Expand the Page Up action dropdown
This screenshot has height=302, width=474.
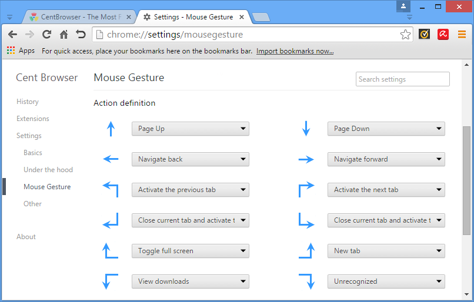[x=190, y=129]
